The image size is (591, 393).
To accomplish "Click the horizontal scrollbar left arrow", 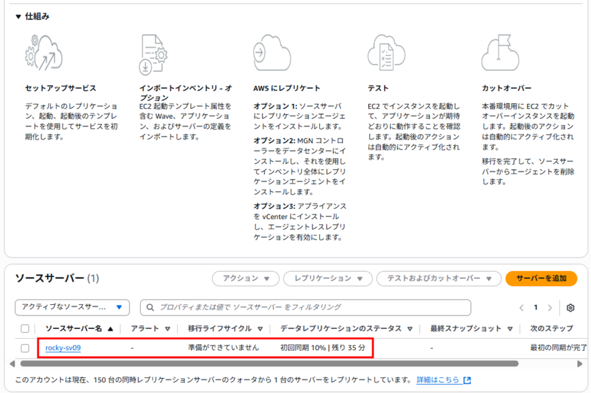I will [13, 364].
